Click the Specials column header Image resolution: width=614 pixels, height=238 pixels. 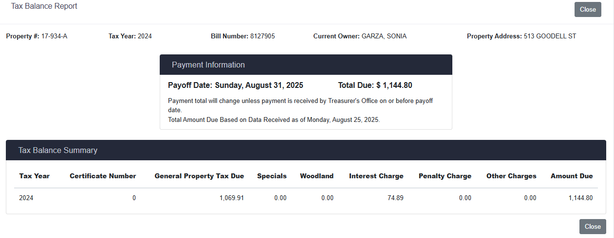click(272, 176)
